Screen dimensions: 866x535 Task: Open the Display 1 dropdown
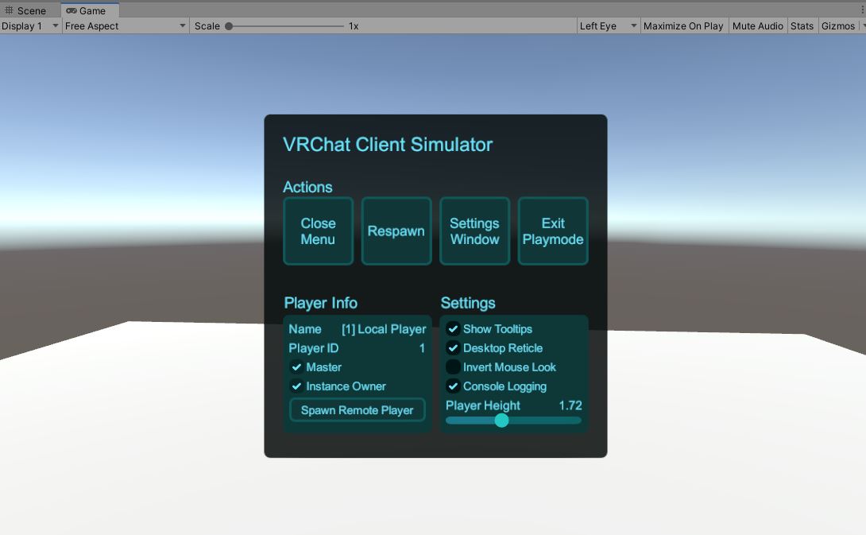30,26
